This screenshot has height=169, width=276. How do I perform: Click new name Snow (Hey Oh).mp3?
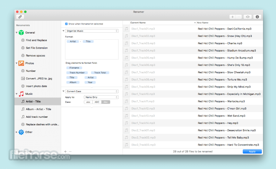click(225, 36)
